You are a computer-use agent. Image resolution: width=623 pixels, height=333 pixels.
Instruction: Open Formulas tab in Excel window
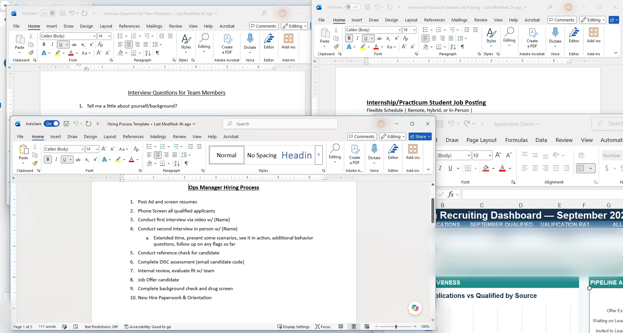tap(516, 140)
